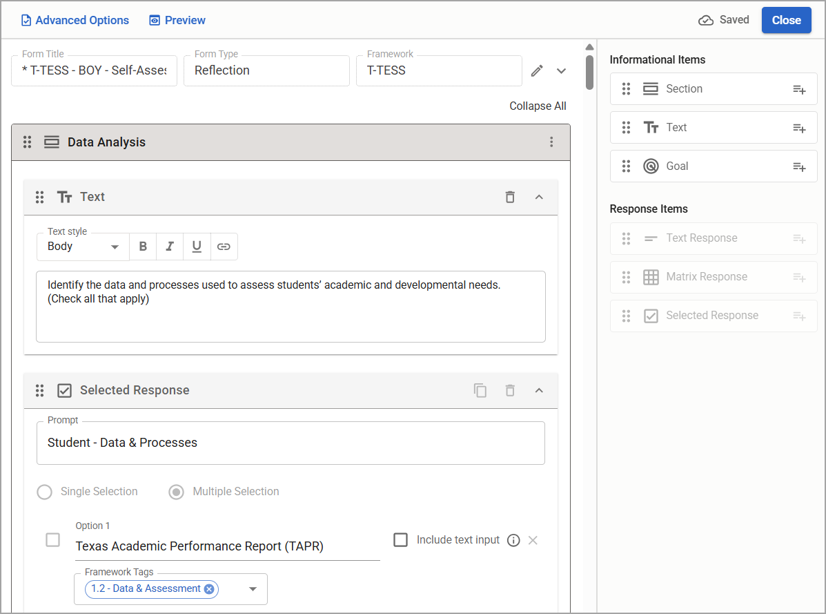Click the Matrix Response grid icon
Image resolution: width=826 pixels, height=614 pixels.
(651, 277)
